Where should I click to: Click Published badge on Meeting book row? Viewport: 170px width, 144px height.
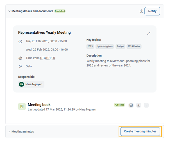pyautogui.click(x=119, y=105)
